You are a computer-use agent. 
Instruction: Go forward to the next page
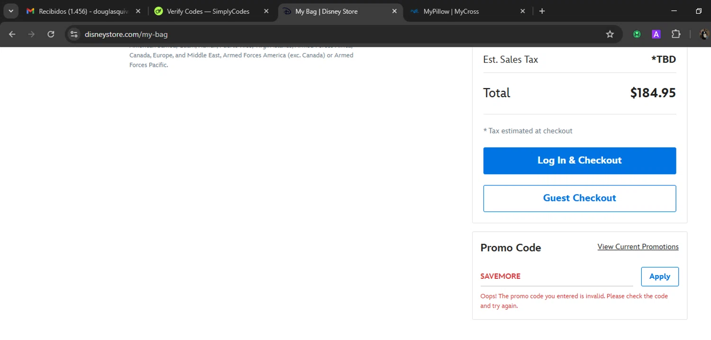point(31,34)
